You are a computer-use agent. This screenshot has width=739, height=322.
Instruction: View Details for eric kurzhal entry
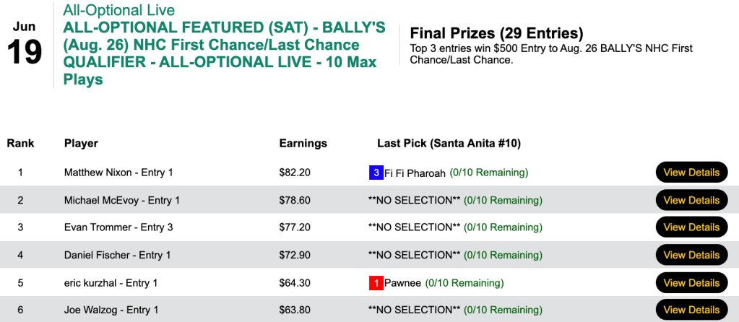click(x=691, y=283)
